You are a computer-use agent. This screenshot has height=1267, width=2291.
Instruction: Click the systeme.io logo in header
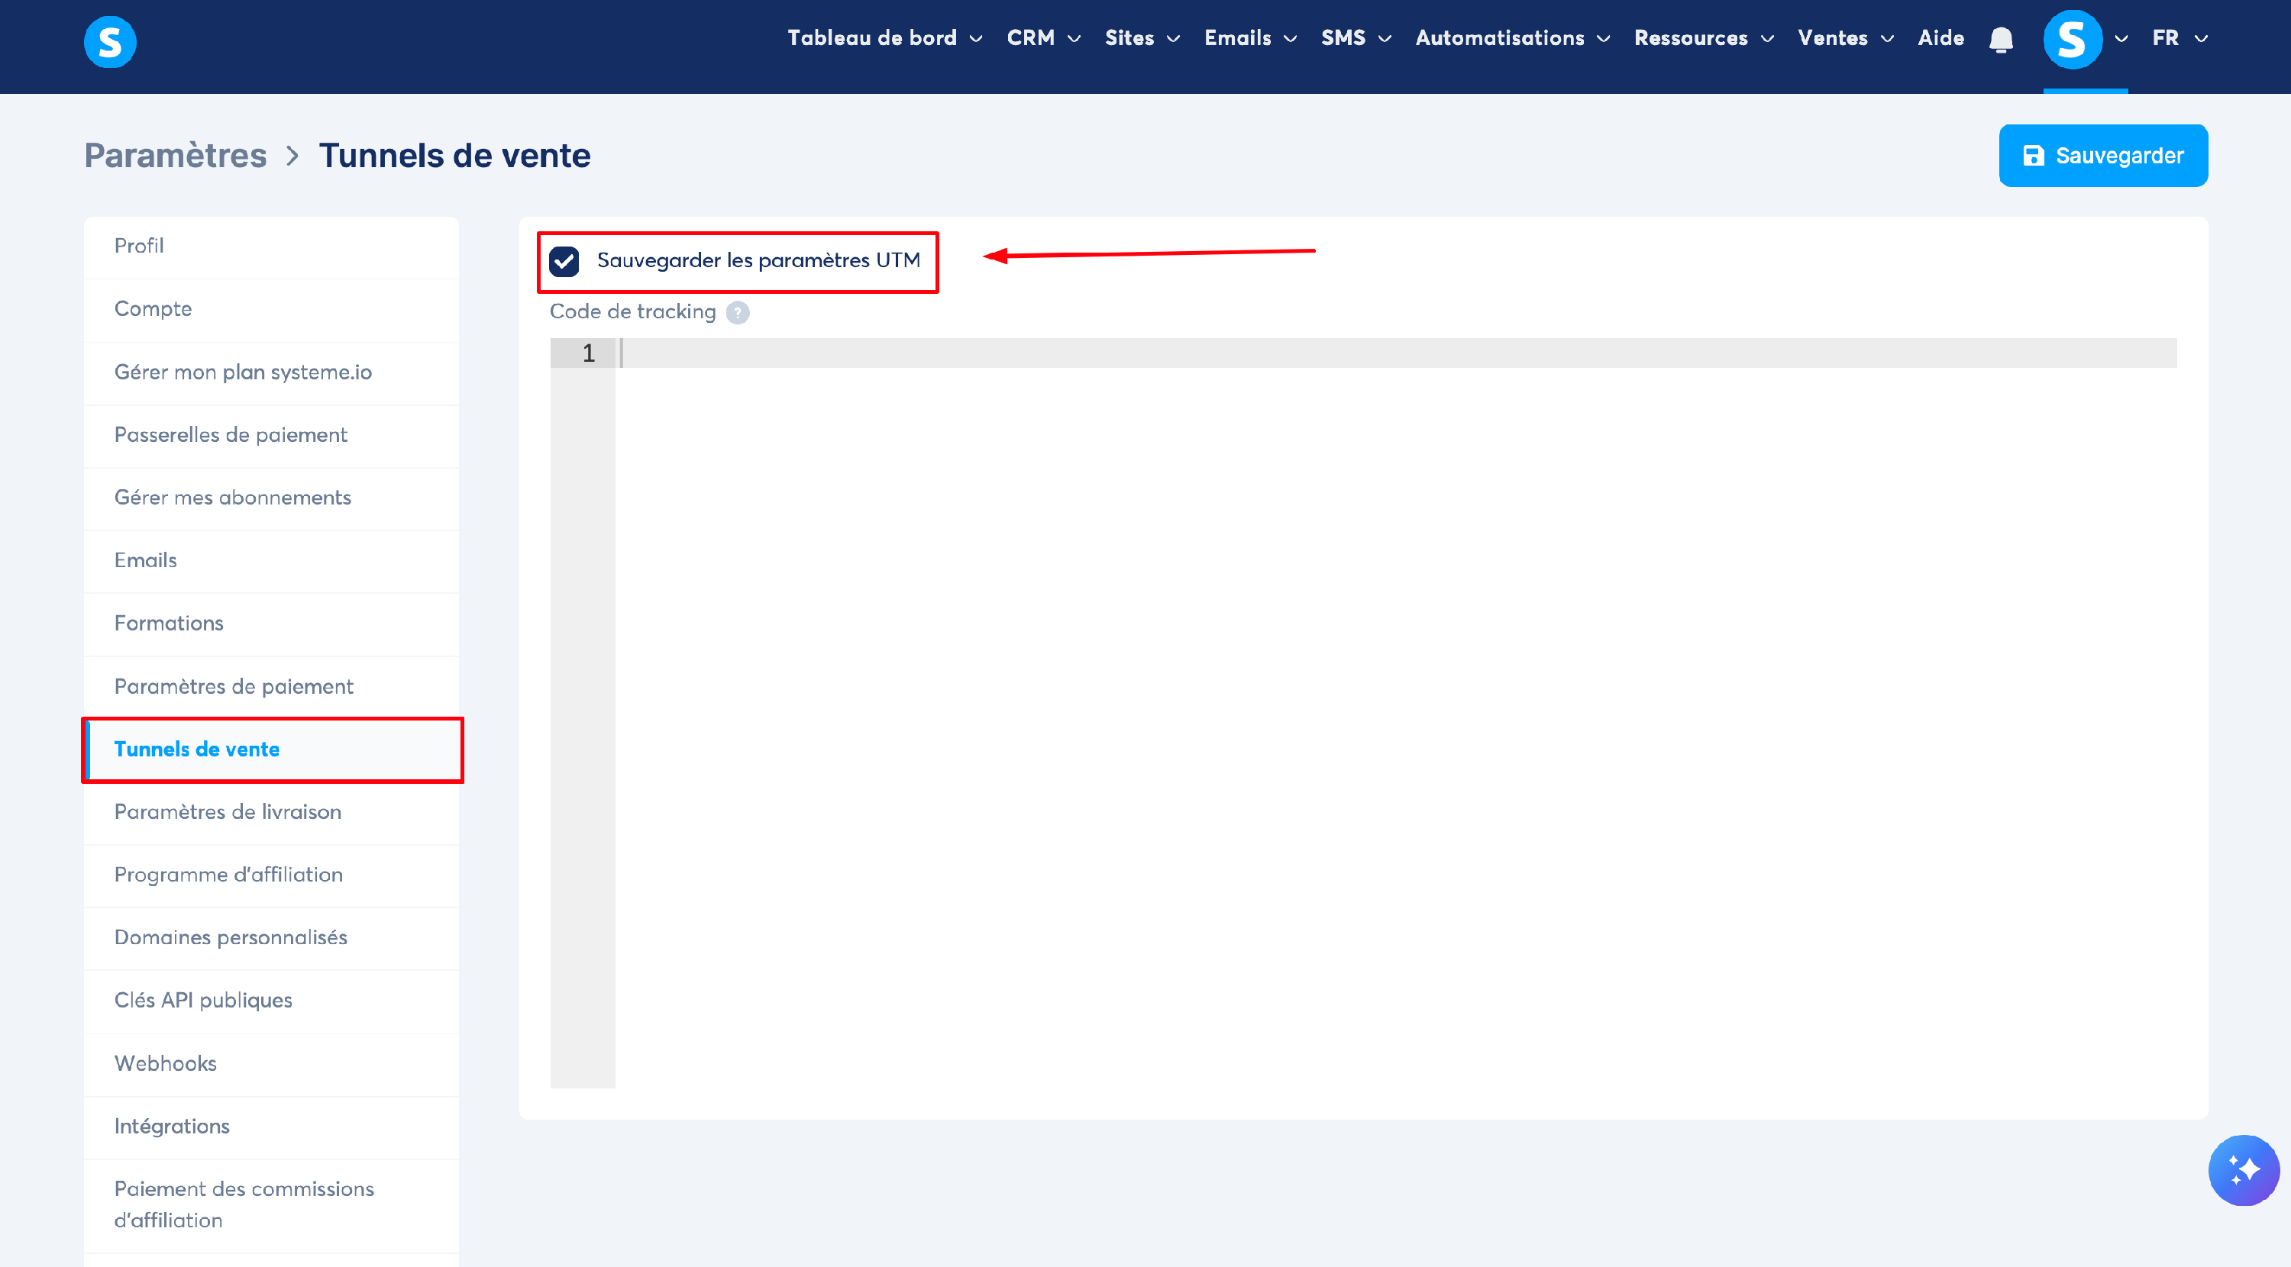[109, 42]
